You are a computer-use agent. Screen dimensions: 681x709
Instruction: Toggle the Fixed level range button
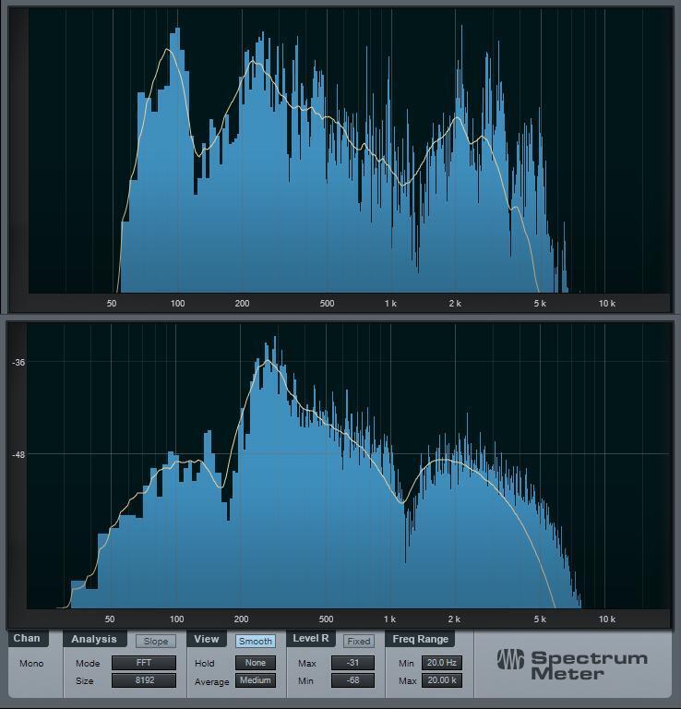359,642
